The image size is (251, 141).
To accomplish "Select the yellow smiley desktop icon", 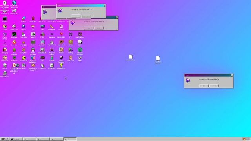I will click(24, 58).
